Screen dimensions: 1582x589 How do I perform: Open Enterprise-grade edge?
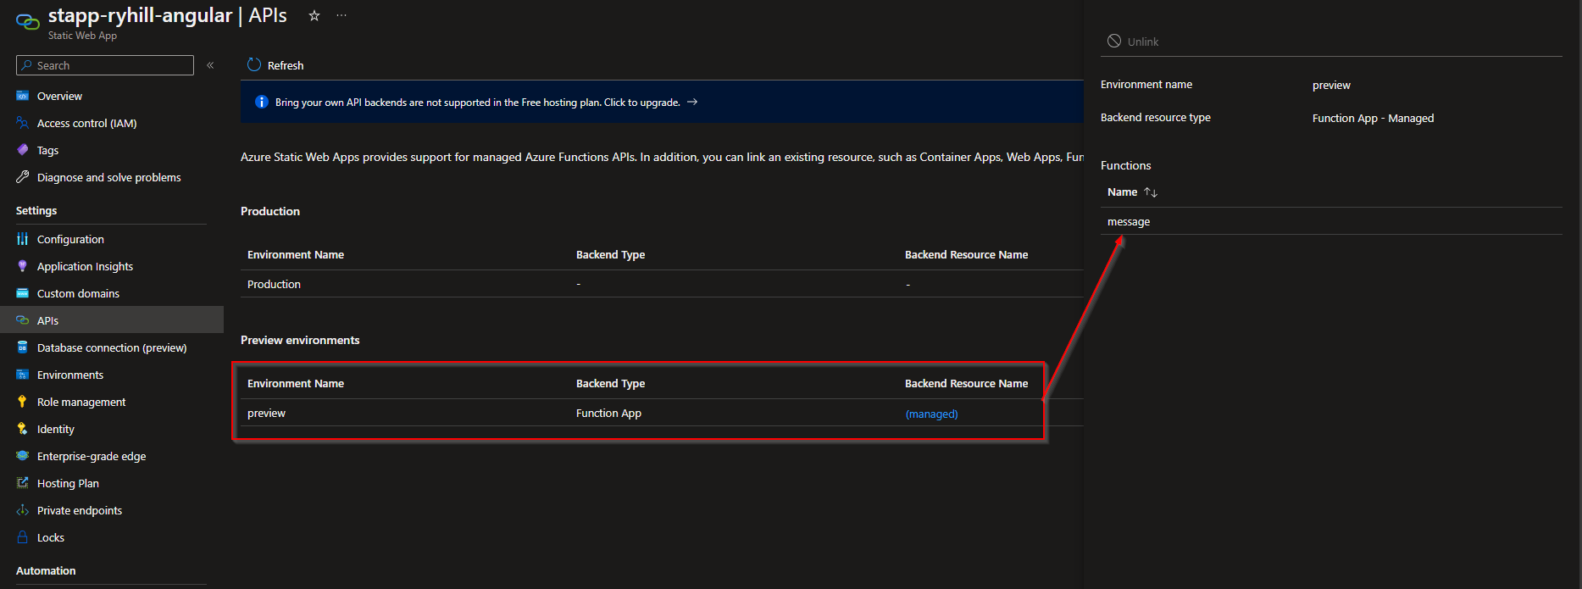[92, 456]
